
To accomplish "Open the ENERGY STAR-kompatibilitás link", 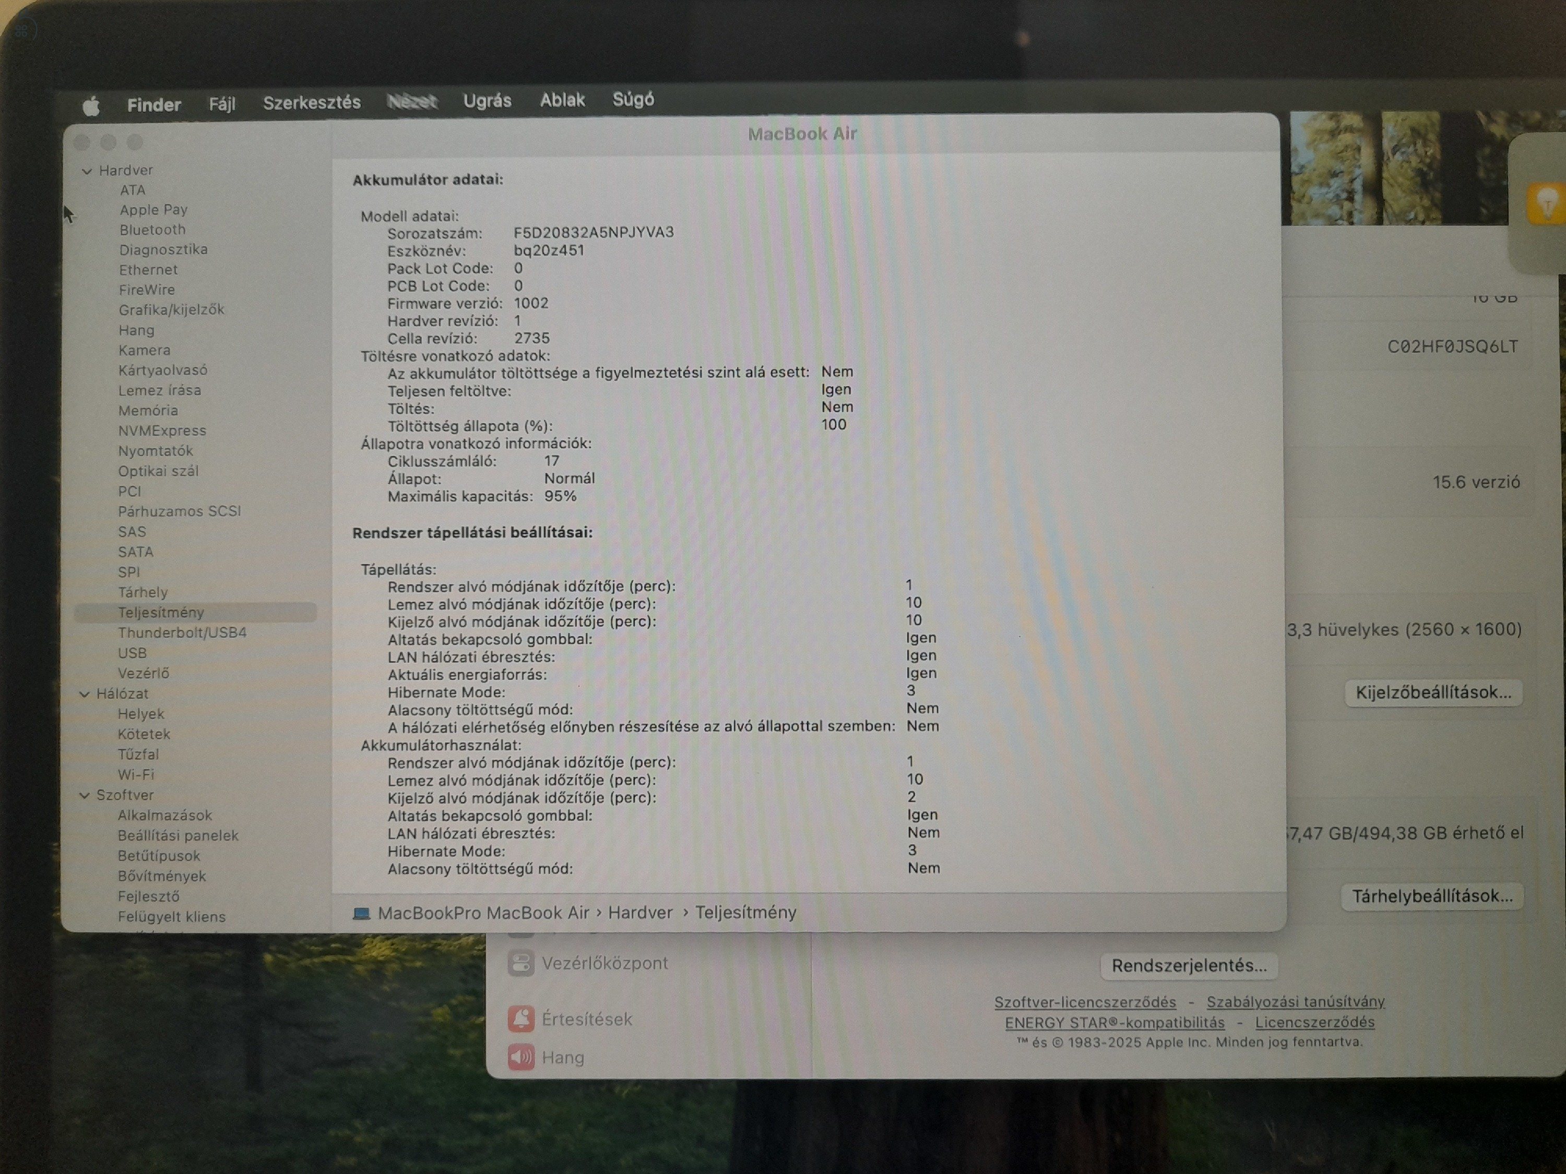I will point(1114,1023).
